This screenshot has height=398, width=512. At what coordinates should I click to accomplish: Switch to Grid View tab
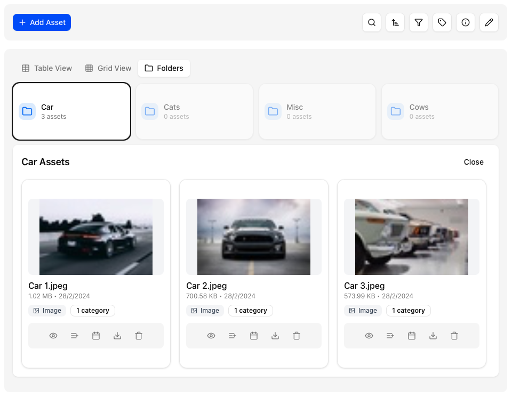coord(108,68)
